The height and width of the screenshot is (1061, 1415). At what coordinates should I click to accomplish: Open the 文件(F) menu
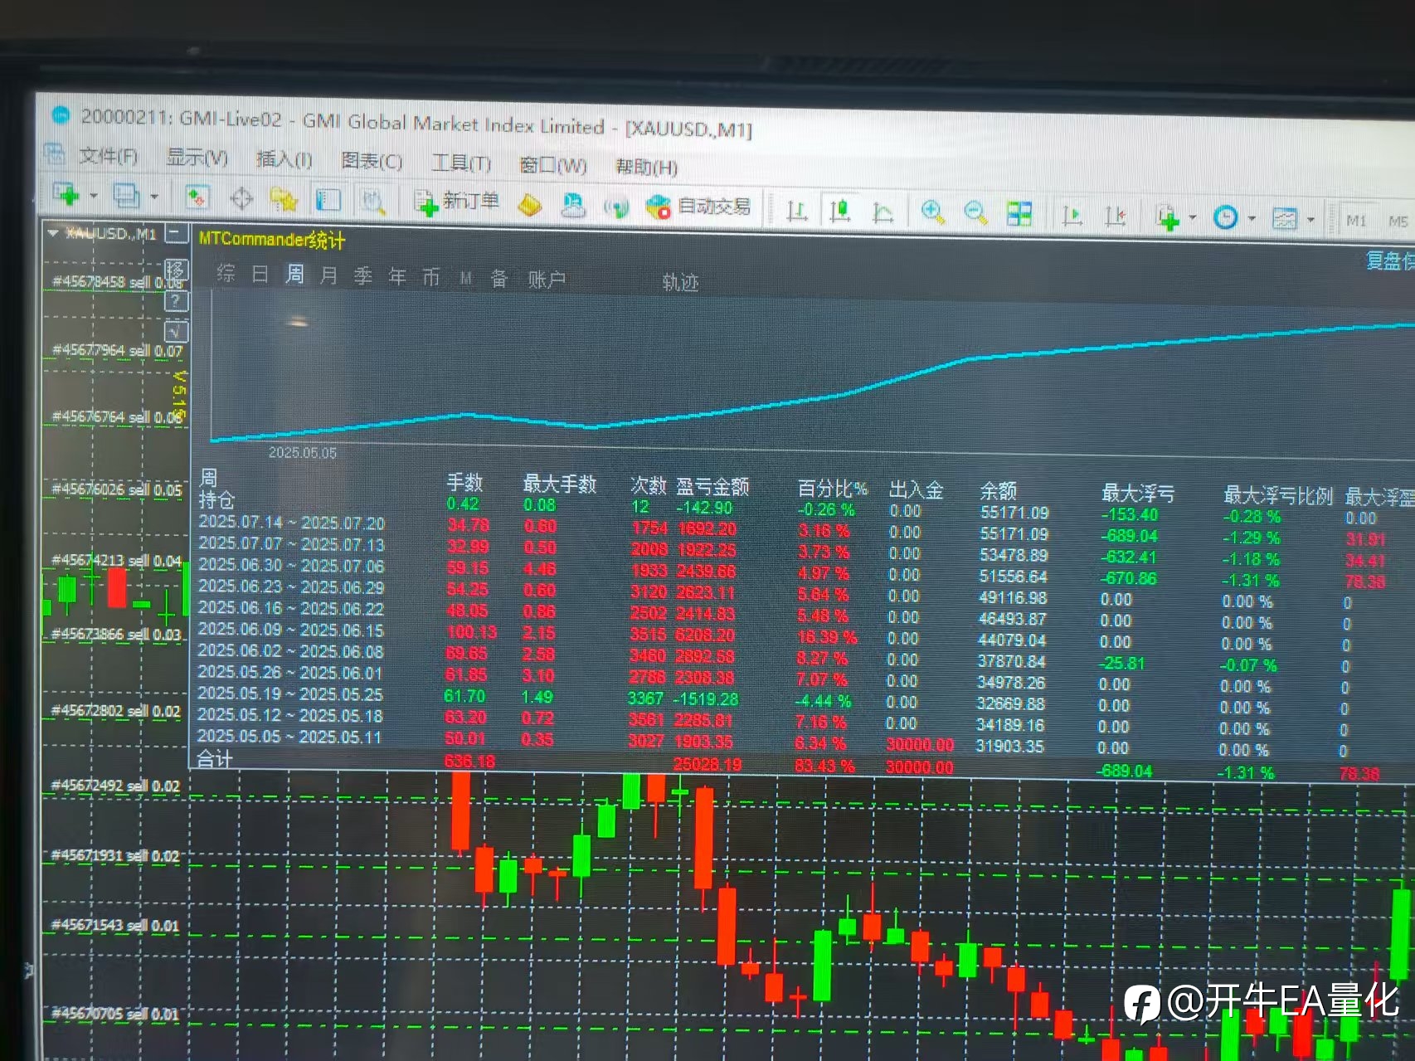pyautogui.click(x=108, y=156)
